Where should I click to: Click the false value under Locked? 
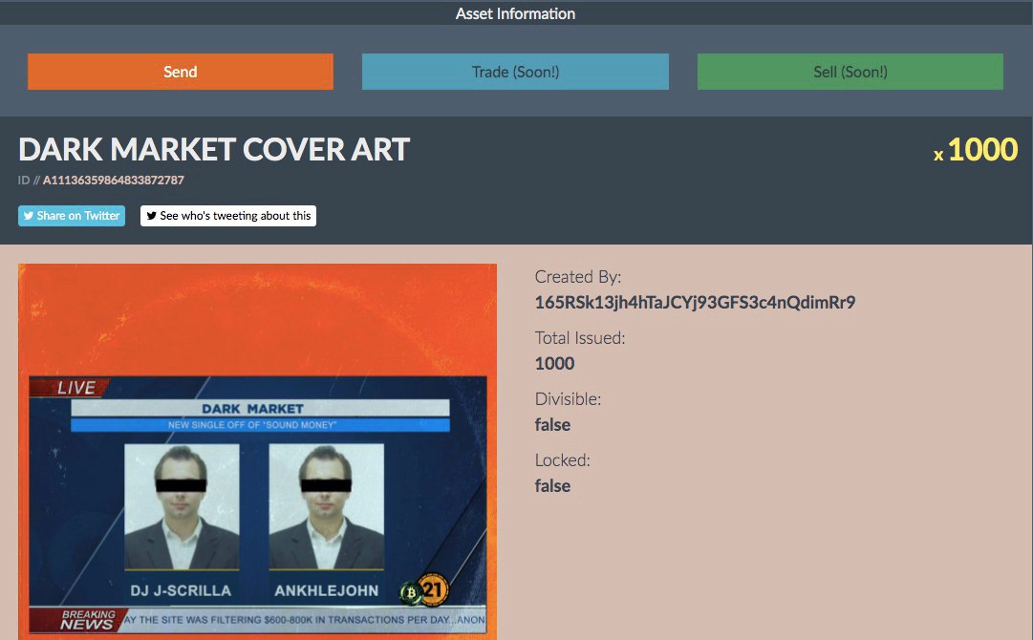tap(552, 486)
